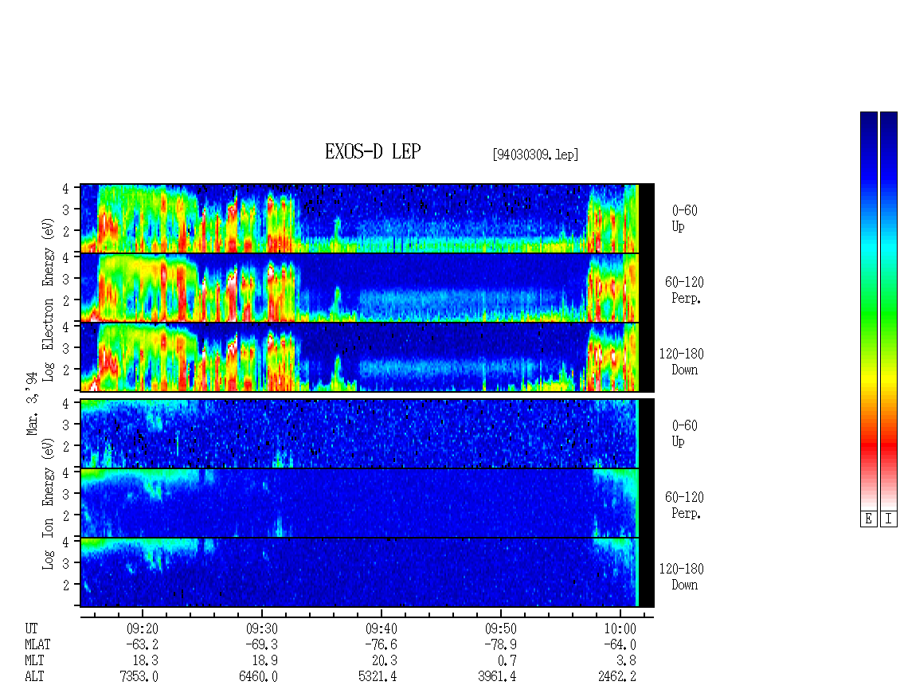Select the MLAT value "-76.6"
The width and height of the screenshot is (900, 697).
382,644
